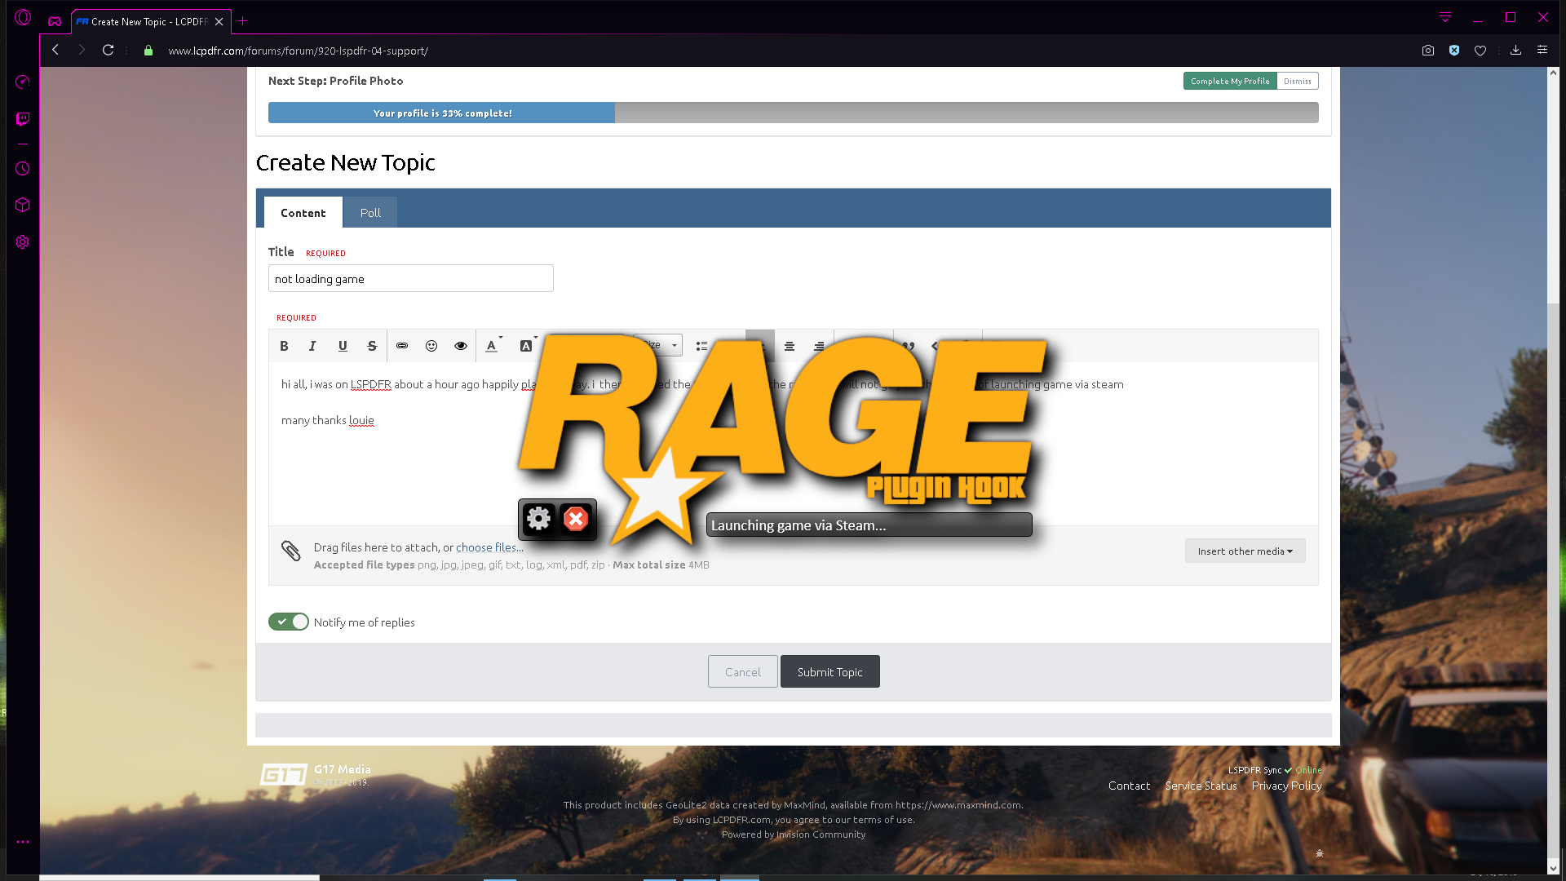Viewport: 1566px width, 881px height.
Task: Select the Content tab
Action: pos(303,213)
